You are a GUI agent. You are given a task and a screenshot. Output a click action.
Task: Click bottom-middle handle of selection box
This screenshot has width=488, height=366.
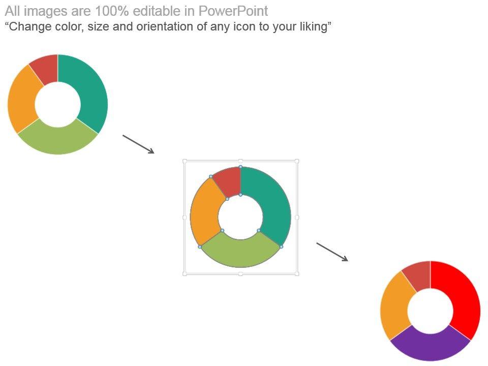pyautogui.click(x=240, y=274)
